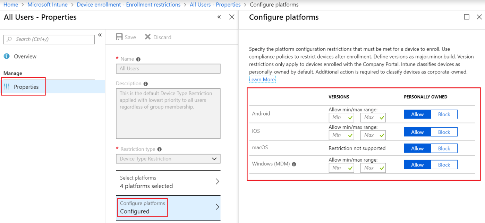Click the info icon next to Name
The width and height of the screenshot is (485, 223).
click(138, 59)
